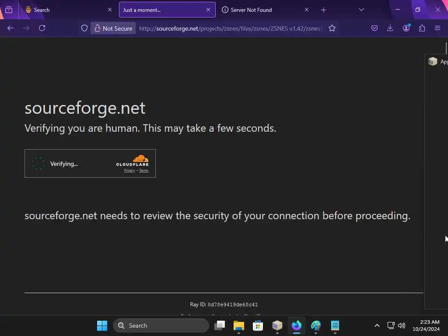The height and width of the screenshot is (336, 448).
Task: Open Task View in taskbar
Action: pos(220,325)
